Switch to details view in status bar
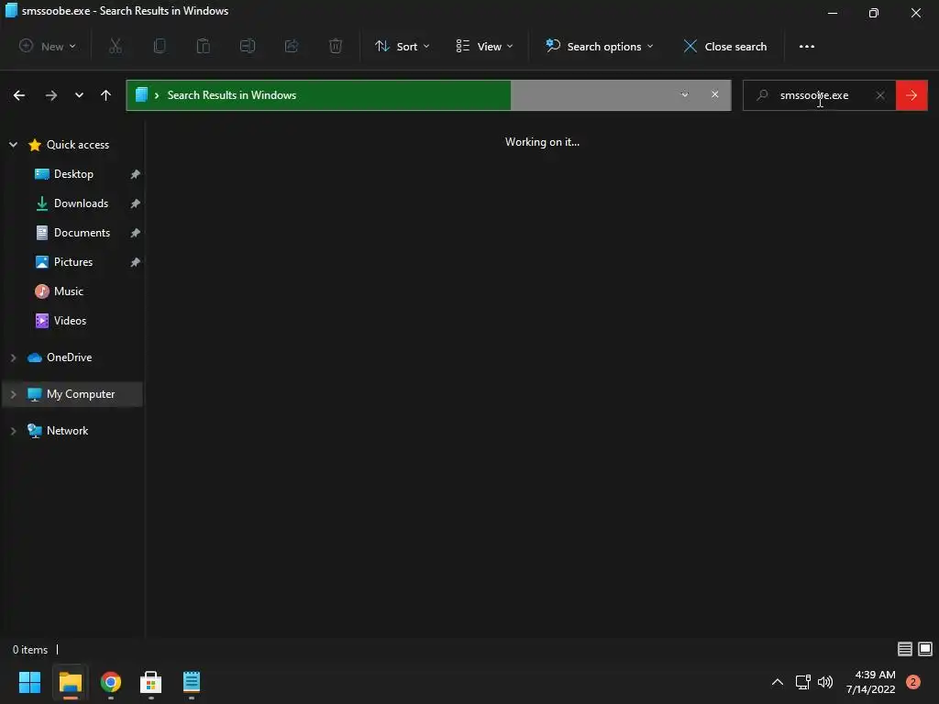Screen dimensions: 939x704 [x=905, y=649]
